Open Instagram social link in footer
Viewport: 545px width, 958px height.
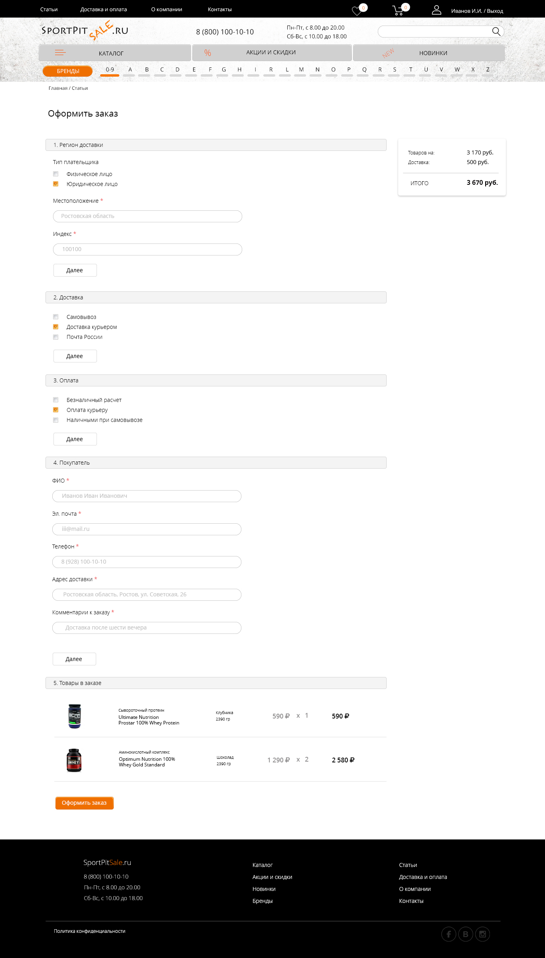(482, 934)
